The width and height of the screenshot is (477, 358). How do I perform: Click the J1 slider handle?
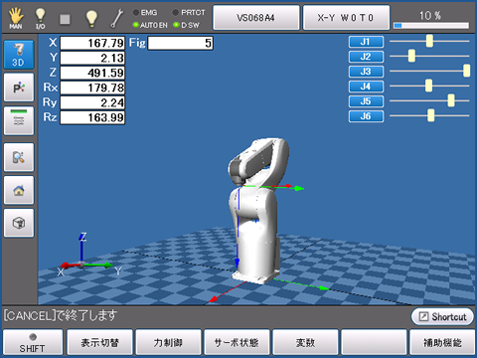[429, 41]
